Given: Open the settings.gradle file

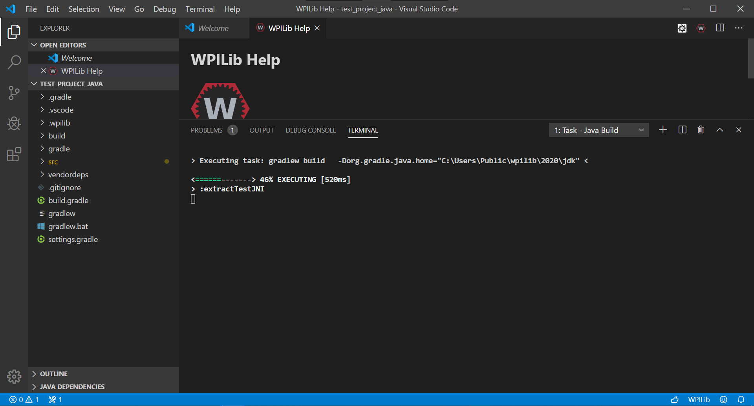Looking at the screenshot, I should (104, 239).
